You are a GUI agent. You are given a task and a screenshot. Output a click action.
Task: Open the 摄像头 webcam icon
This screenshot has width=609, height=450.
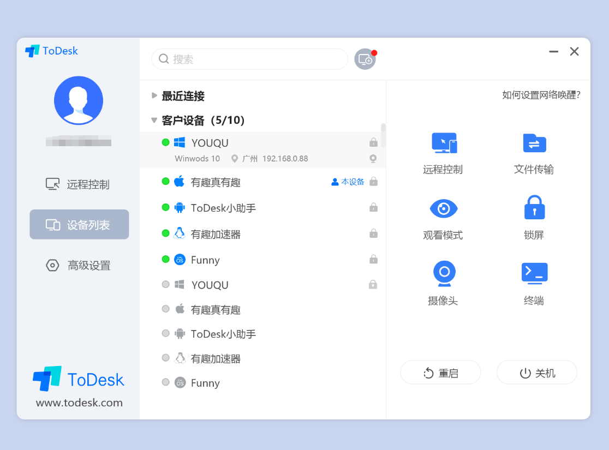click(444, 273)
